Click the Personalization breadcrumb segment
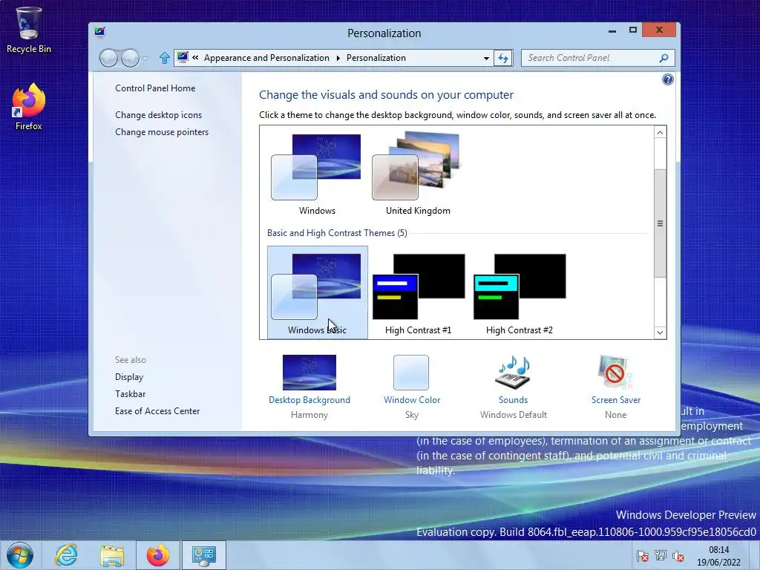 [x=376, y=58]
